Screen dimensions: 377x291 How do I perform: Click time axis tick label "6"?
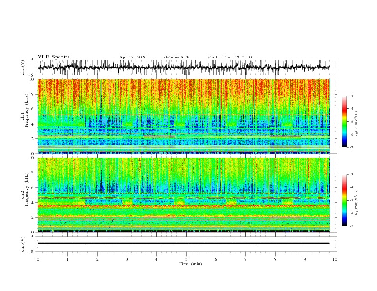point(216,259)
